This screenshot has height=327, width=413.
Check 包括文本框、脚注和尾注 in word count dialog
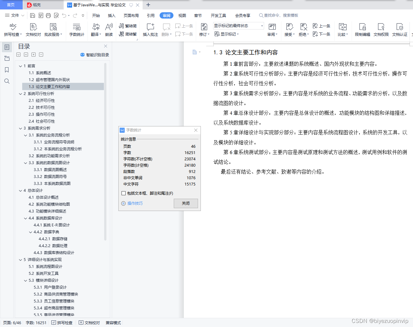click(x=124, y=193)
